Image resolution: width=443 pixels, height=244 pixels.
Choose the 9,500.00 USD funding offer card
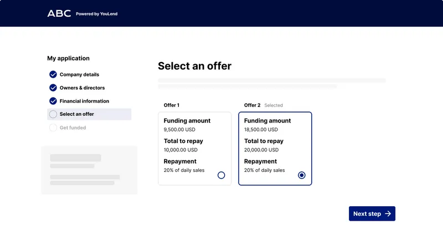pos(194,148)
